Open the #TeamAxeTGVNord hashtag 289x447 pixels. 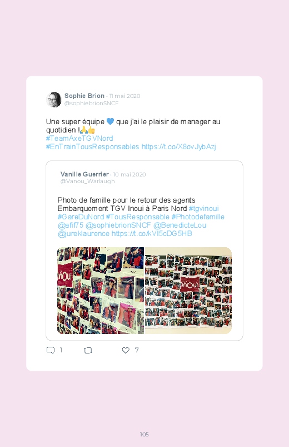[x=79, y=138]
